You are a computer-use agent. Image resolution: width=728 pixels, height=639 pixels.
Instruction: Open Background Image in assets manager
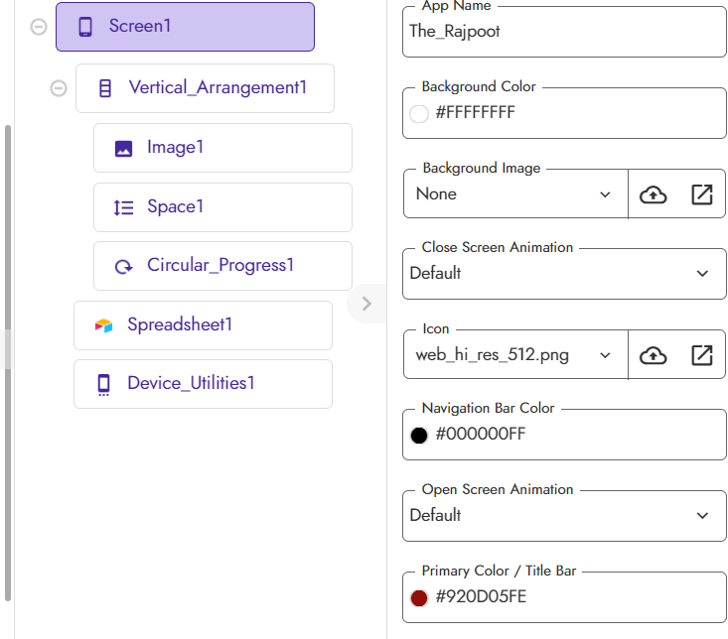pos(702,194)
